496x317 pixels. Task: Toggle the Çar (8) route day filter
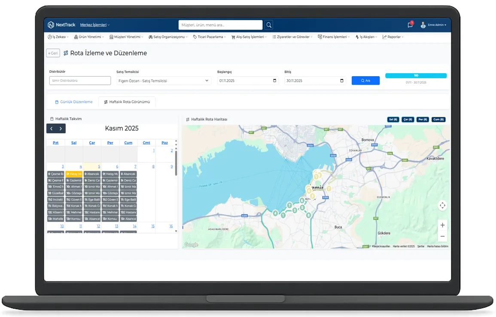tap(408, 120)
